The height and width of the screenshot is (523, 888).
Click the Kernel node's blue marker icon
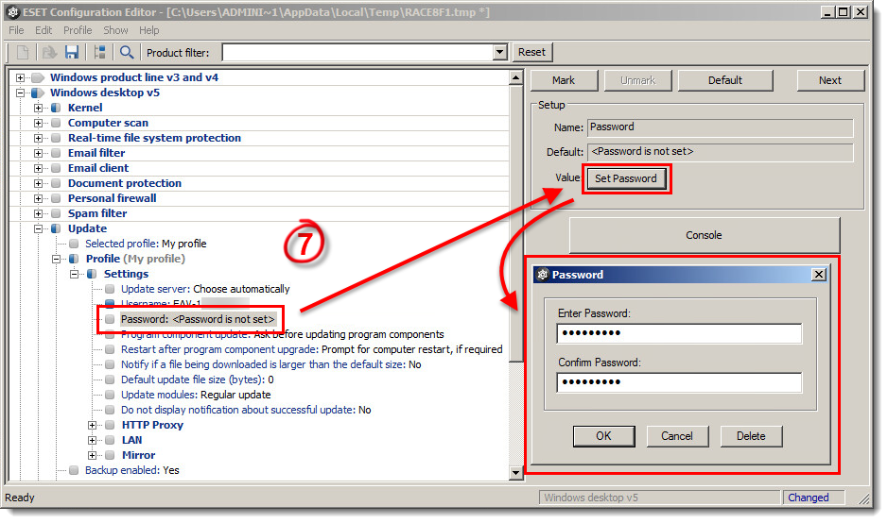56,108
